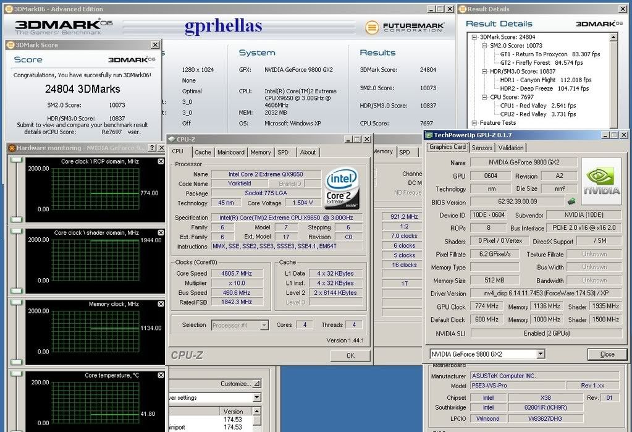Click the 24804 3DMarks score text

pyautogui.click(x=82, y=89)
